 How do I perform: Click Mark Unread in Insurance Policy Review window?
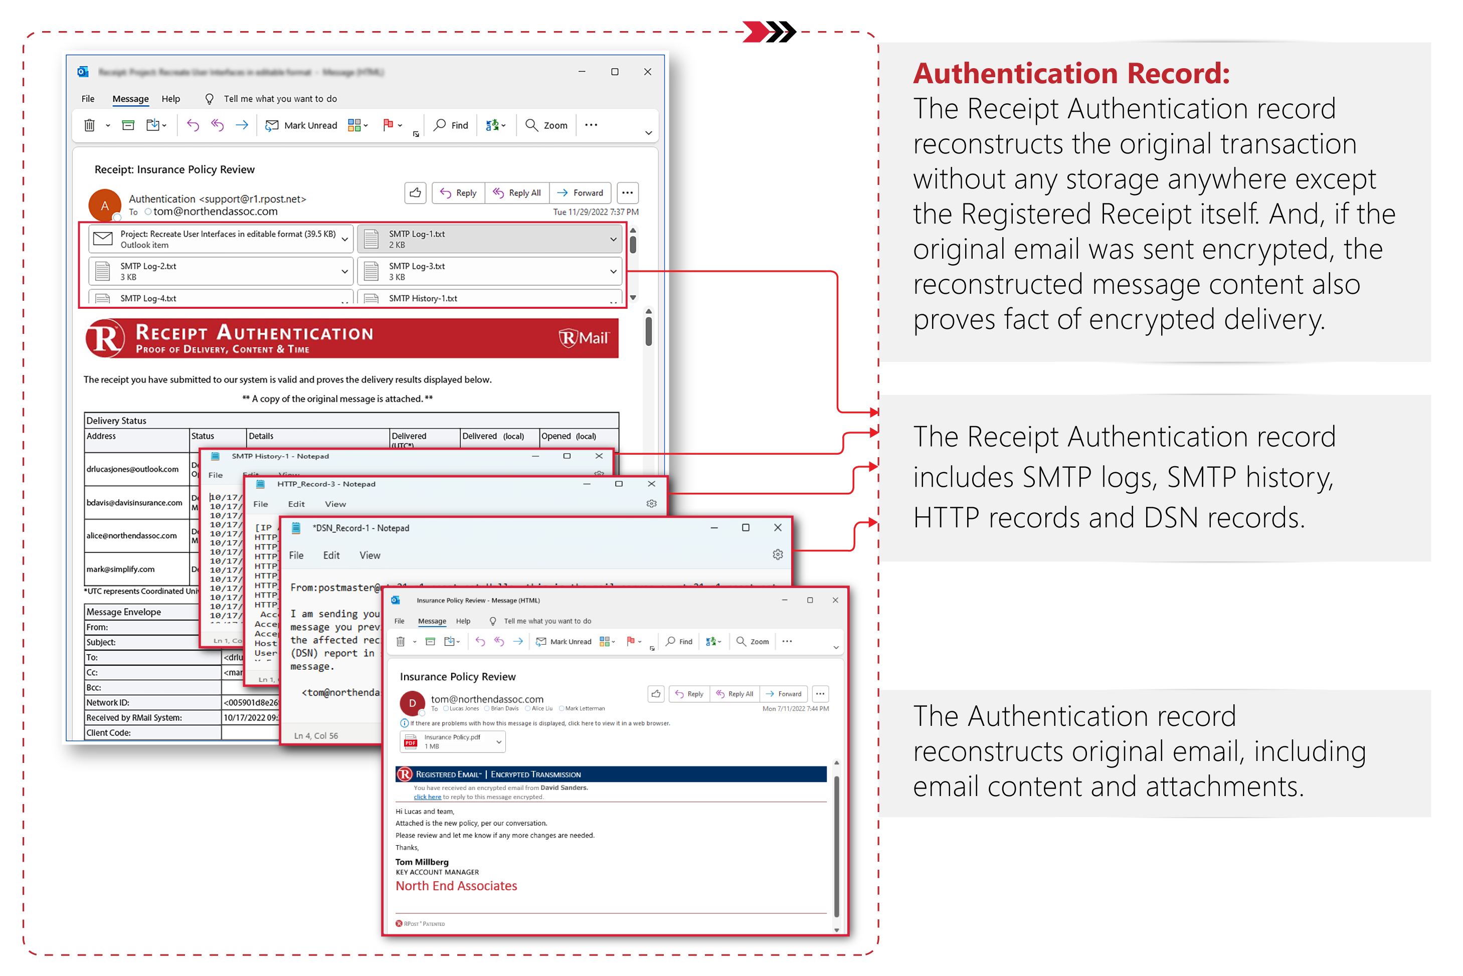point(564,641)
